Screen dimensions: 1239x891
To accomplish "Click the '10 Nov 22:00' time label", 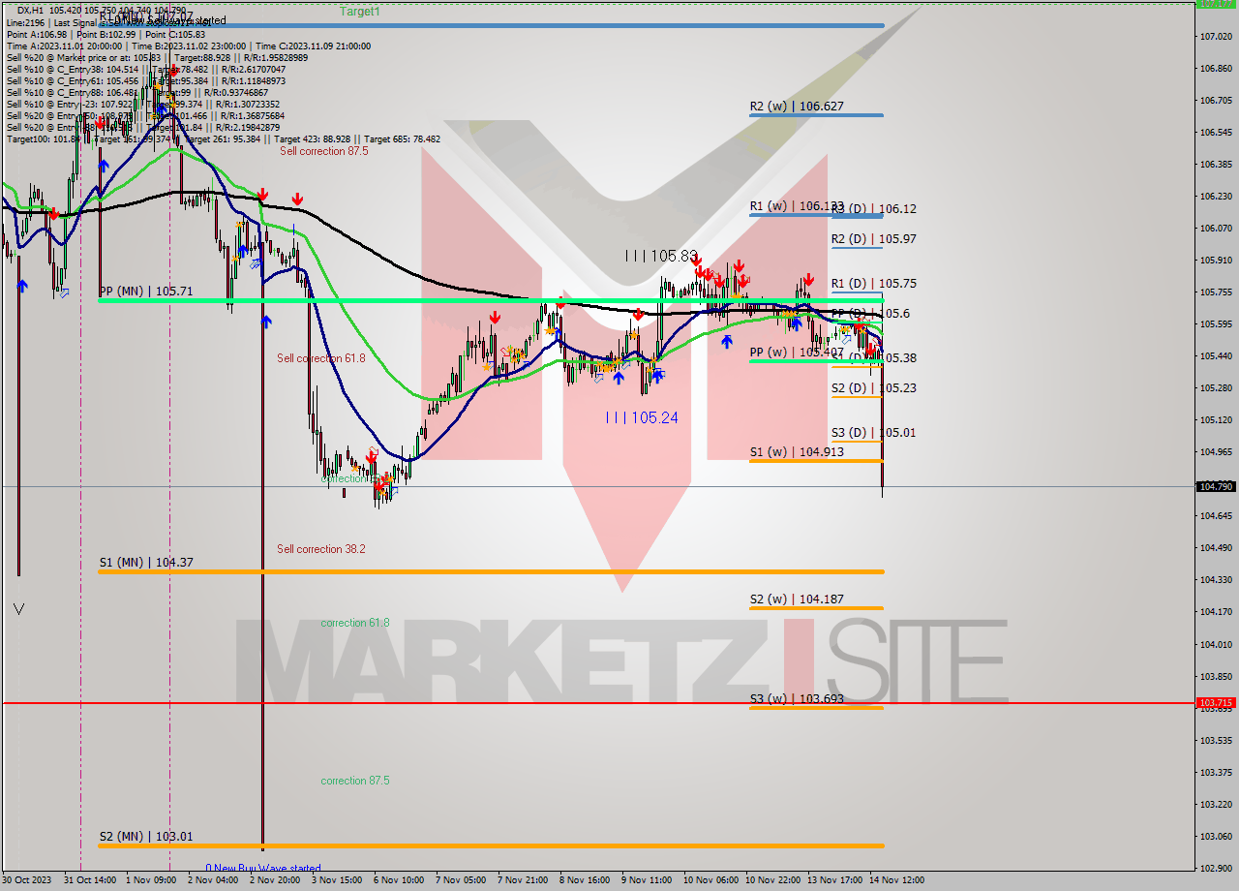I will tap(772, 880).
